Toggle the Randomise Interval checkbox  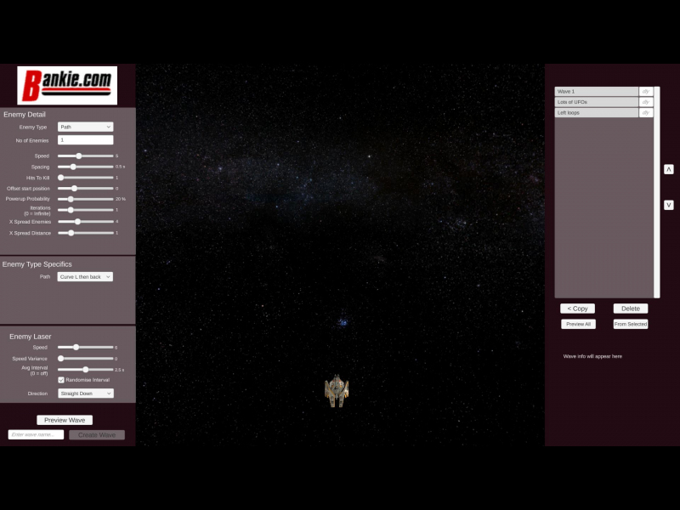61,380
